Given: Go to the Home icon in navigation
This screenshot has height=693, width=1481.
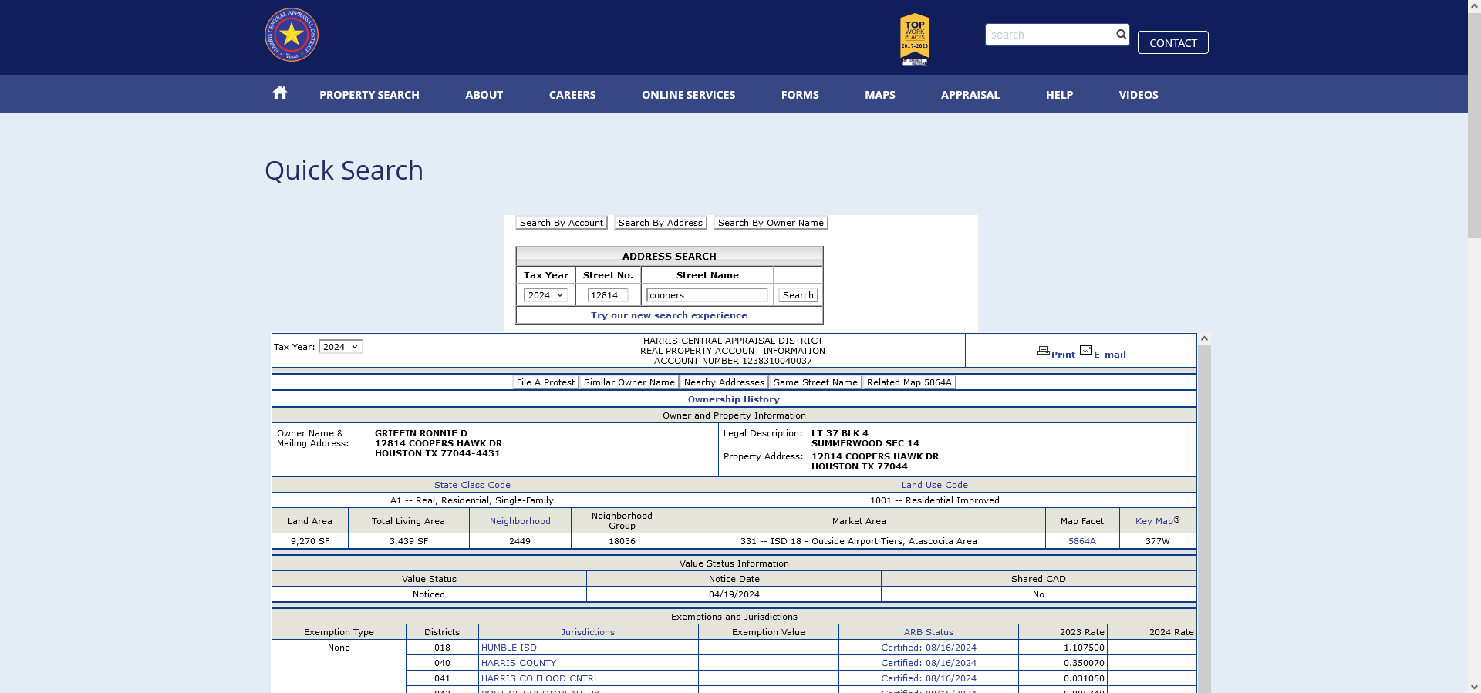Looking at the screenshot, I should pos(280,93).
